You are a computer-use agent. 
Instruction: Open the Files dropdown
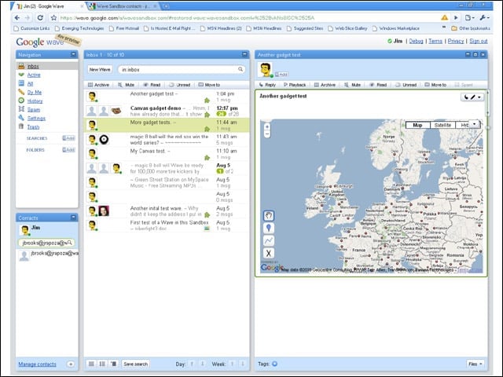pyautogui.click(x=475, y=364)
